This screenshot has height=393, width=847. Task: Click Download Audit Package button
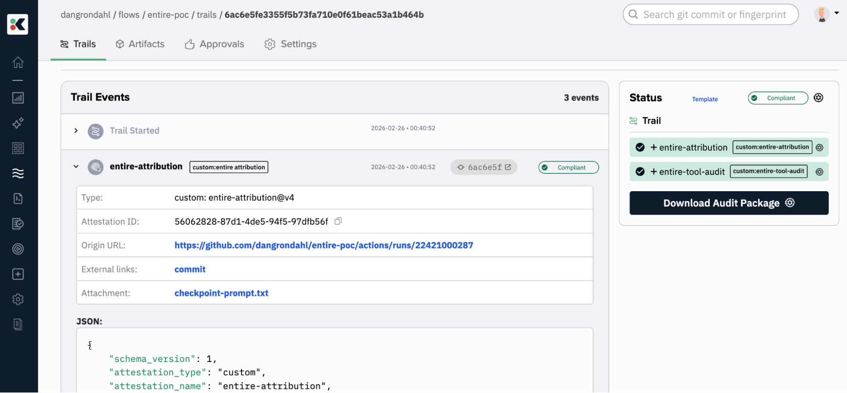(x=728, y=203)
